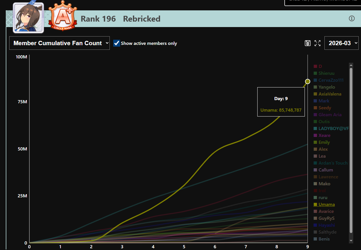361x250 pixels.
Task: Click the LADYBOY@VF legend color swatch
Action: pyautogui.click(x=315, y=129)
